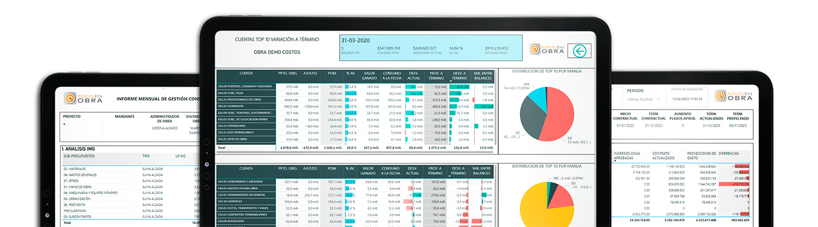Select 05- Urbanización row
Viewport: 818px width, 227px height.
[x=131, y=199]
